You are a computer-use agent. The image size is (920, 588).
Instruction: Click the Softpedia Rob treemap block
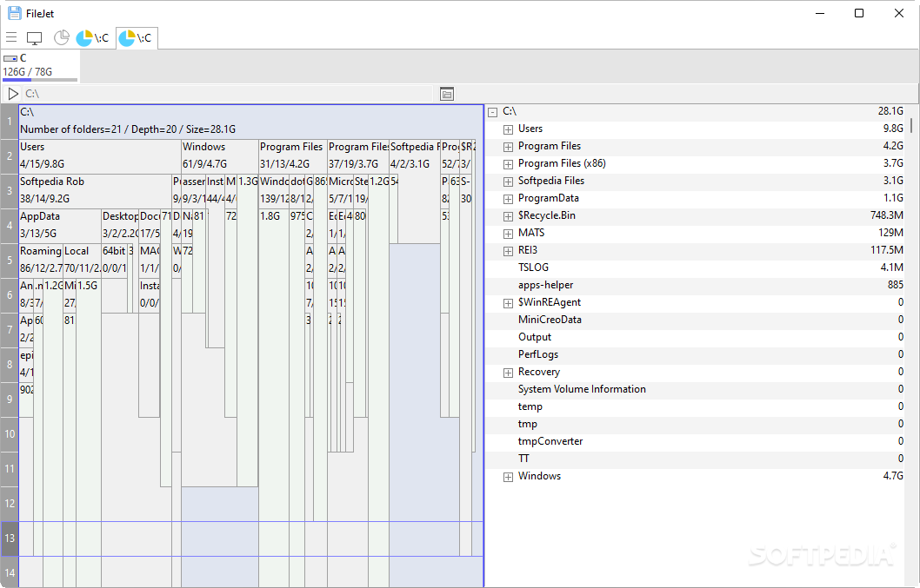tap(95, 190)
